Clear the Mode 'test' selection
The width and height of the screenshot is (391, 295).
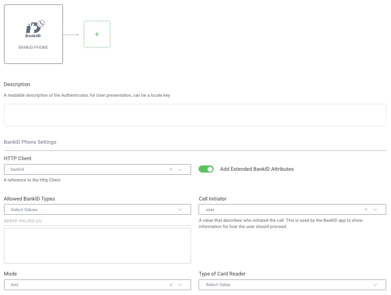tap(171, 285)
